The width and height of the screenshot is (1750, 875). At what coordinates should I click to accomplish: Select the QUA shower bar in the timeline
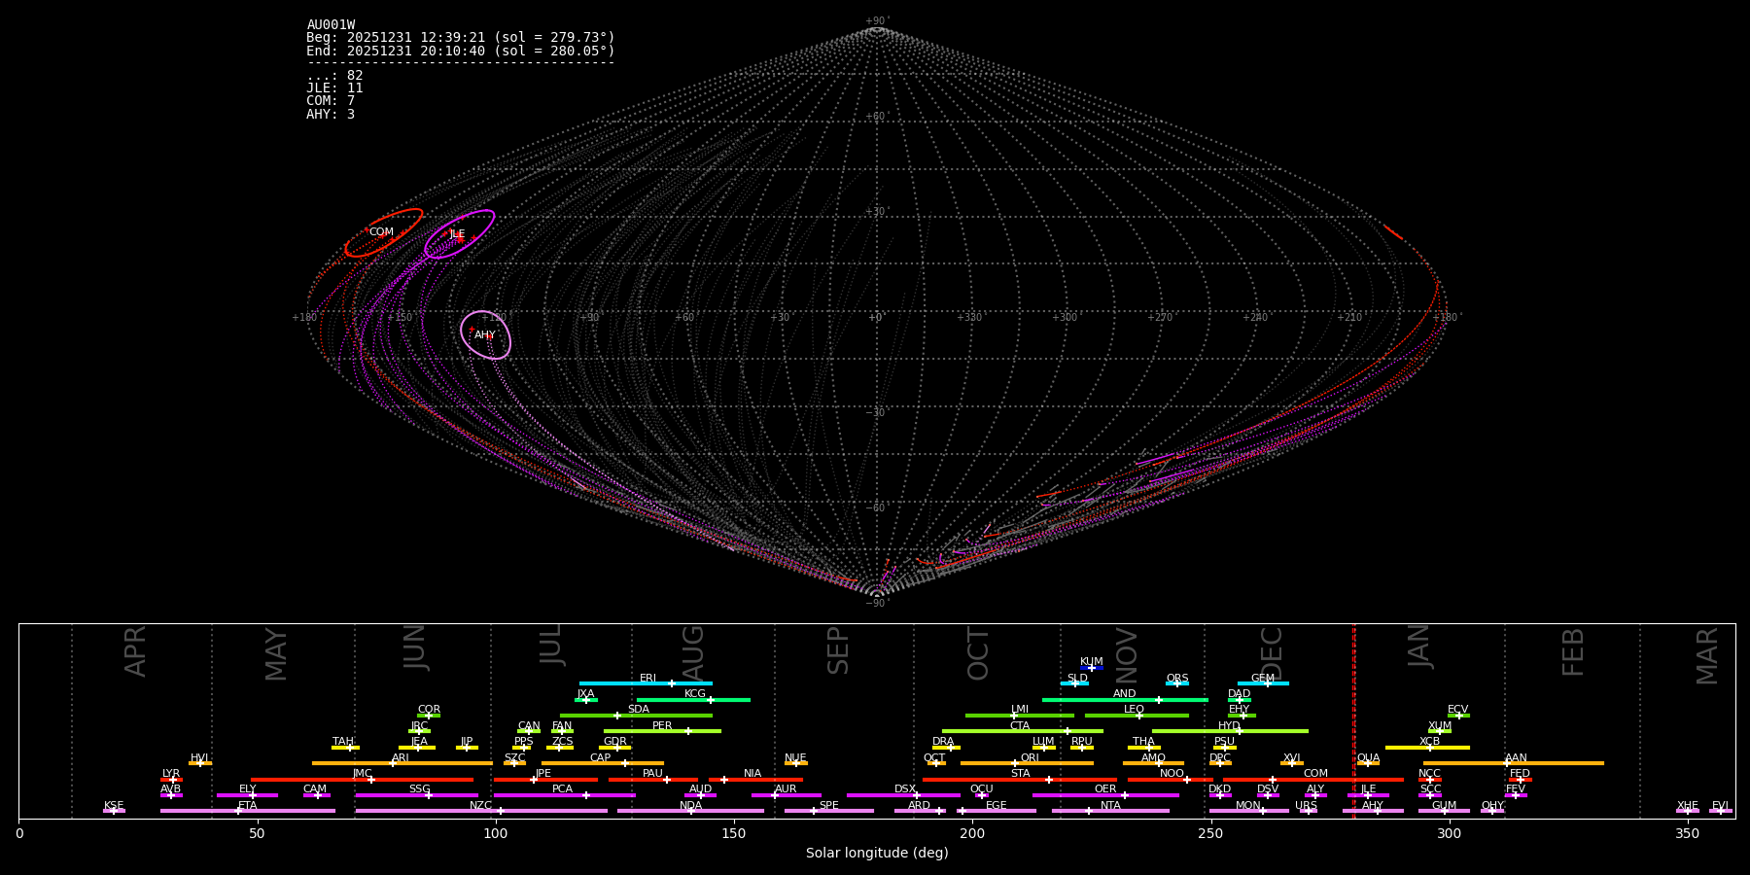1368,763
